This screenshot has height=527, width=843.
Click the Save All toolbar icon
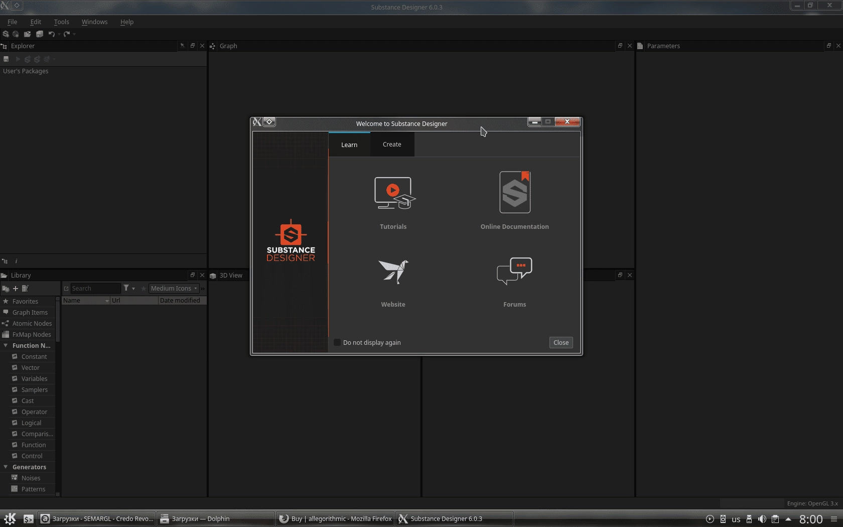pyautogui.click(x=40, y=34)
